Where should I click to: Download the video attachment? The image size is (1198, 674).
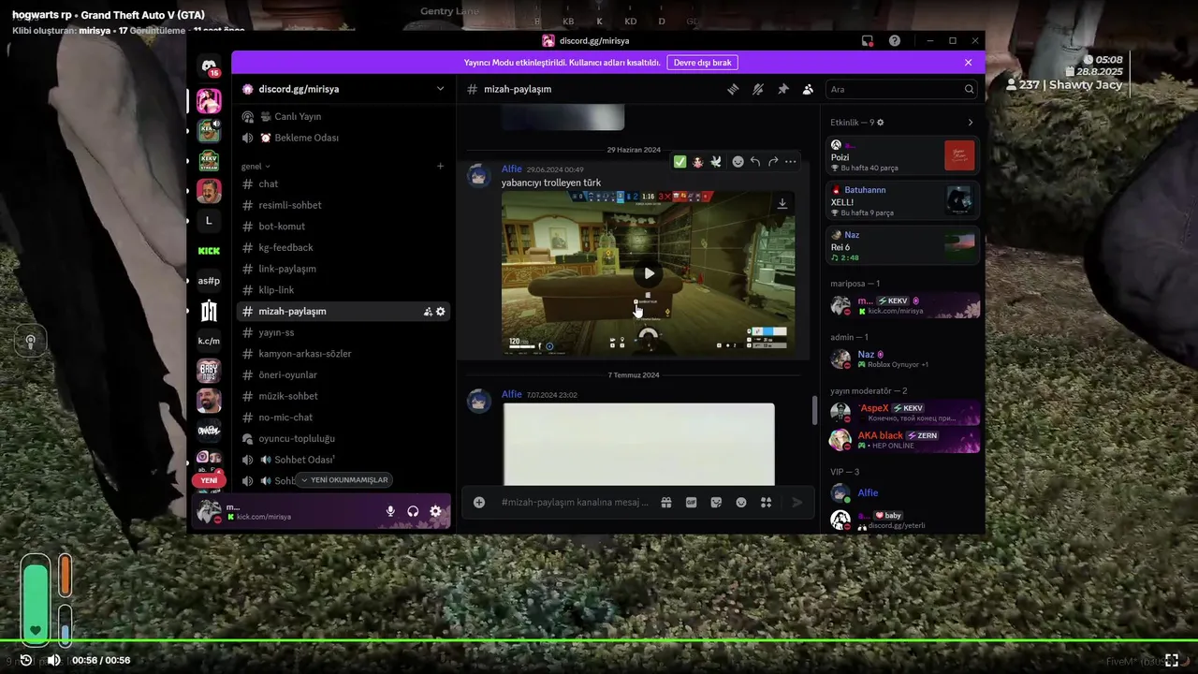(782, 203)
